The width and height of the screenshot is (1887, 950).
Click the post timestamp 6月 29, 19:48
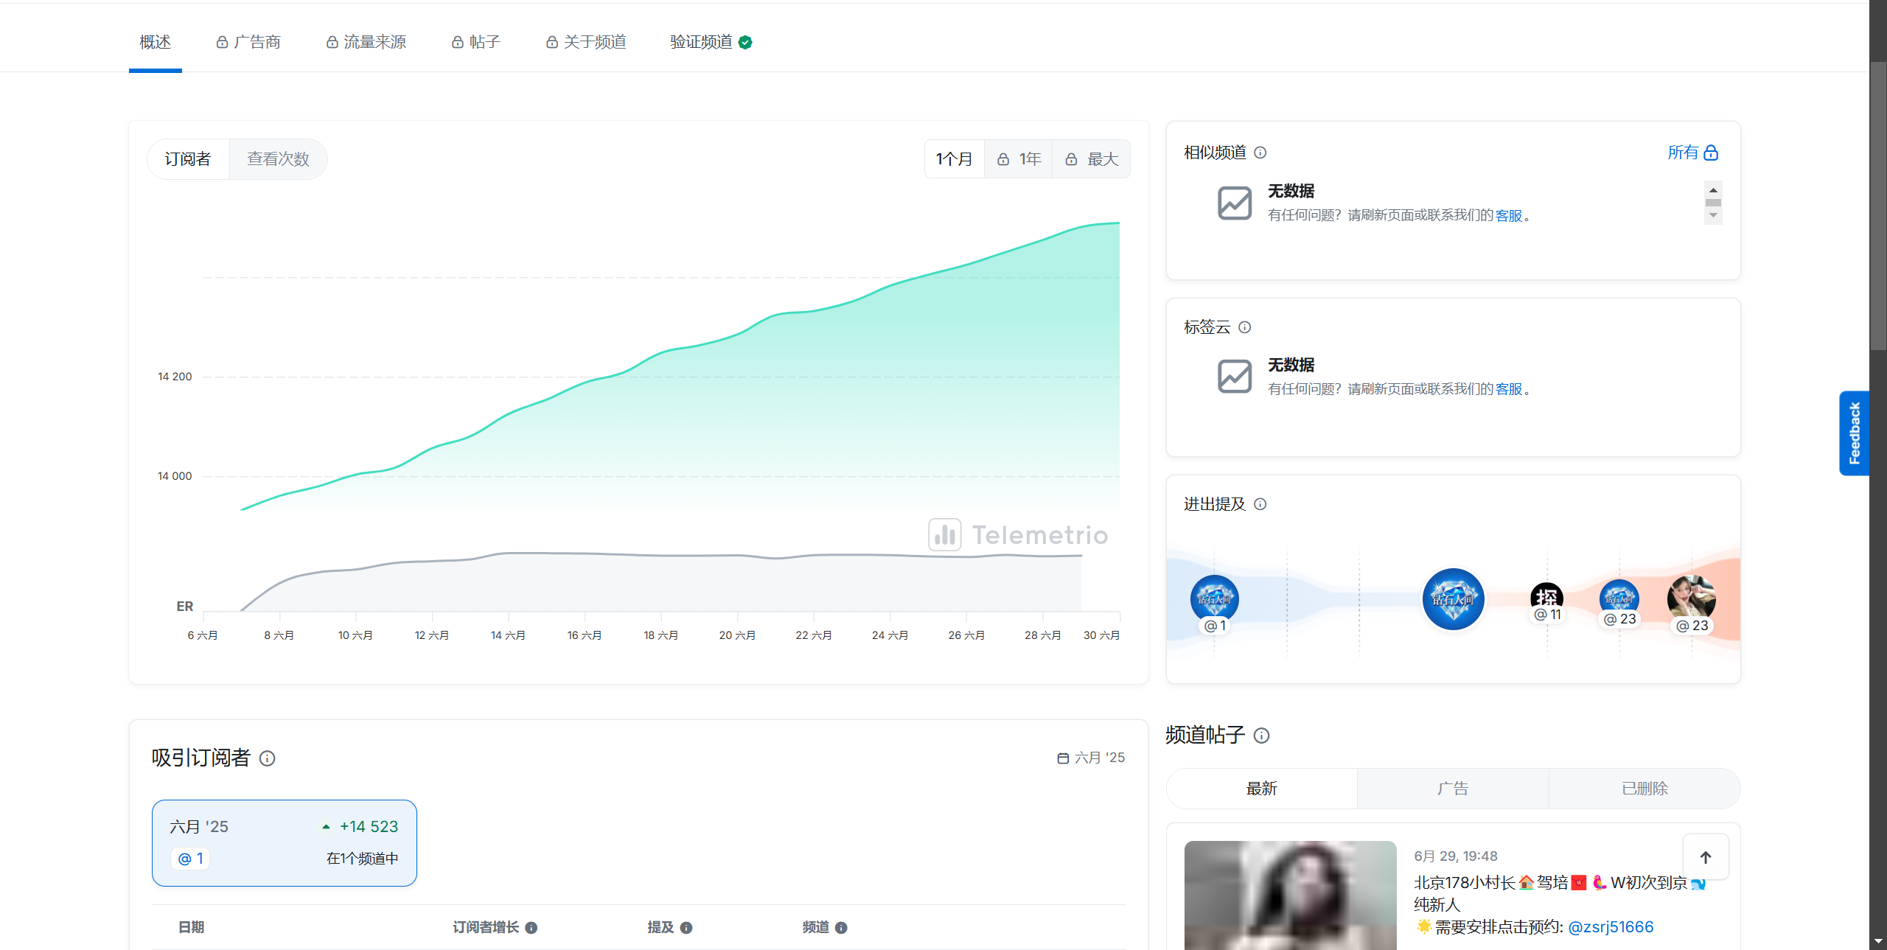coord(1456,856)
